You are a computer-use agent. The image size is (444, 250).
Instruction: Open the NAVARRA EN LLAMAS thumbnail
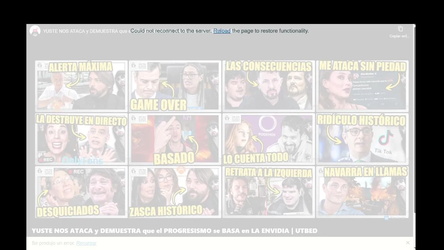[x=362, y=192]
